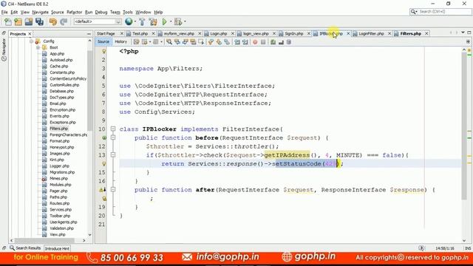Click the Last Edit editor toolbar icon
This screenshot has height=266, width=473.
point(136,42)
